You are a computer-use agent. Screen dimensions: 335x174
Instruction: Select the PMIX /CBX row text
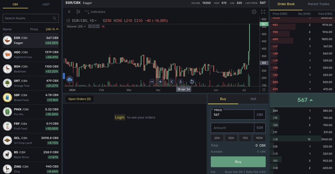[21, 110]
